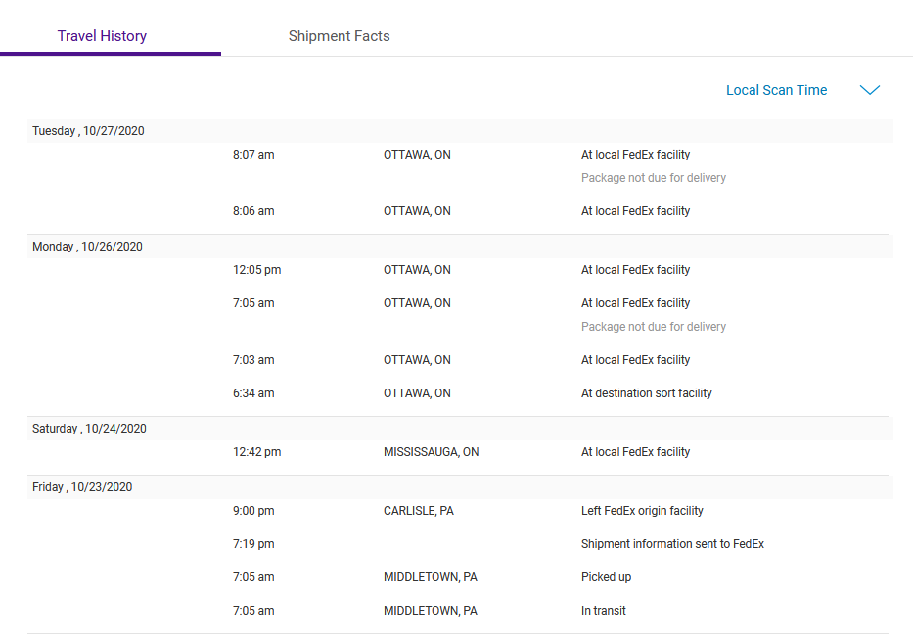This screenshot has height=640, width=913.
Task: Click the CARLISLE, PA location entry
Action: point(418,511)
